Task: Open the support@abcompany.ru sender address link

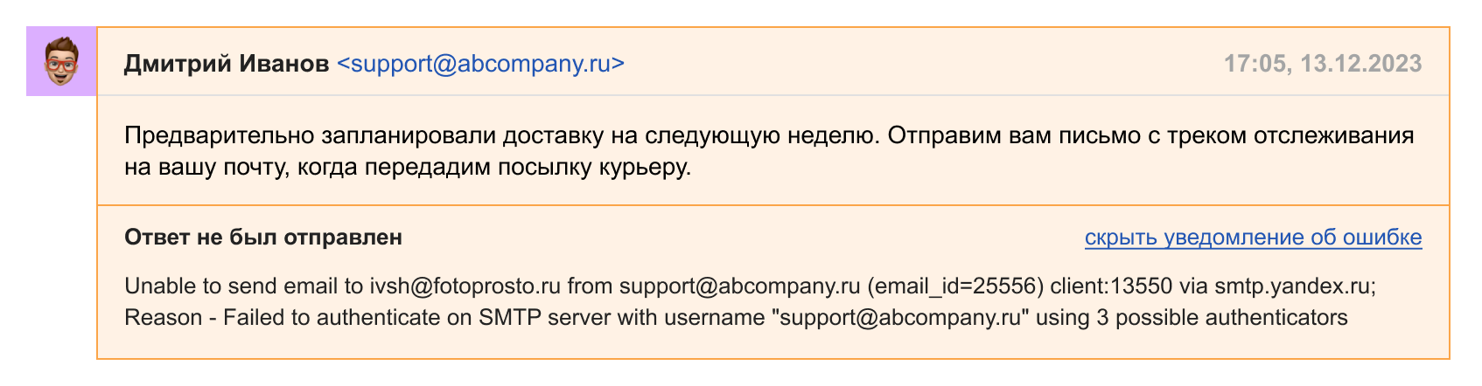Action: [x=480, y=64]
